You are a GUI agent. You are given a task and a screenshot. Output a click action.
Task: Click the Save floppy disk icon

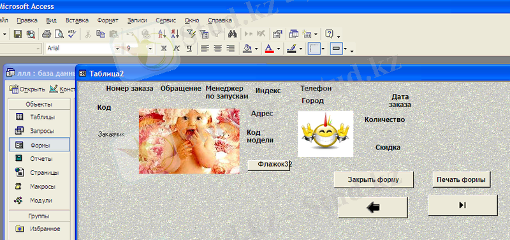pos(18,34)
